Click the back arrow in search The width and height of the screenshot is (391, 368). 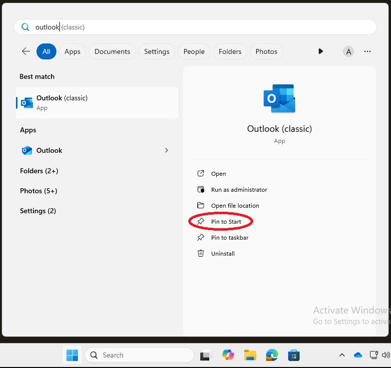[x=26, y=51]
